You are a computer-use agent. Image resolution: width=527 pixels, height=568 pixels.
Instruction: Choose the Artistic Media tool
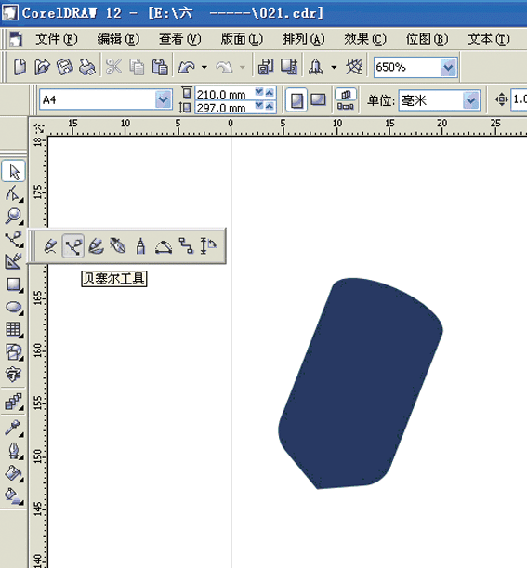coord(96,246)
